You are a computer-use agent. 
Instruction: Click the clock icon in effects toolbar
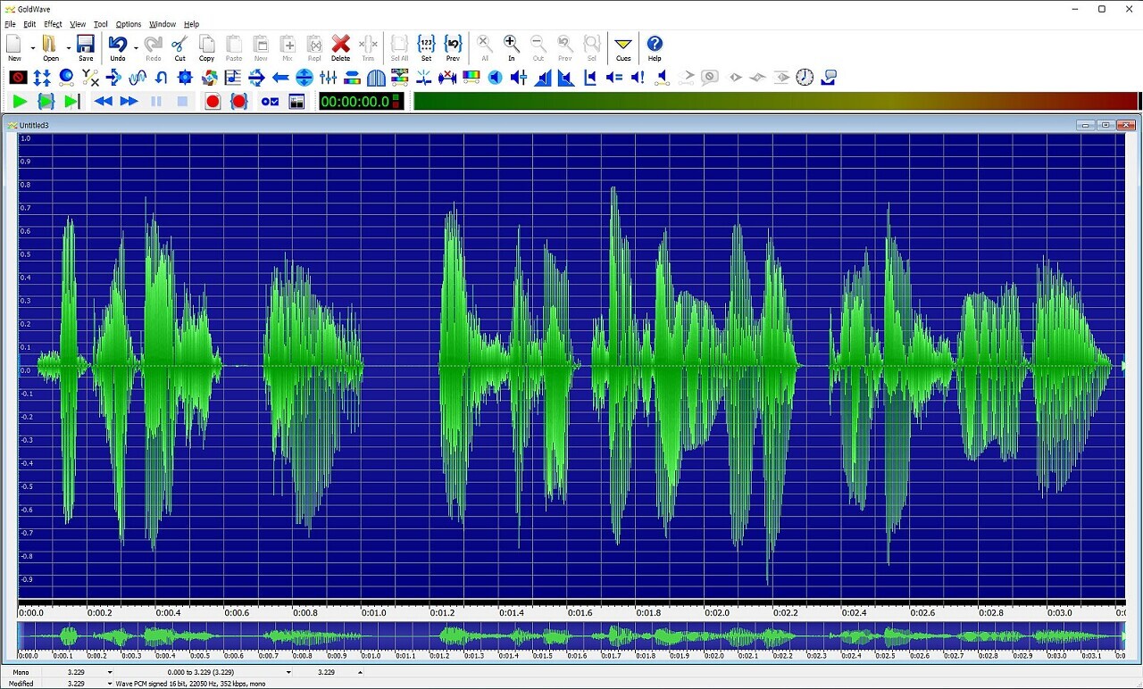tap(805, 78)
